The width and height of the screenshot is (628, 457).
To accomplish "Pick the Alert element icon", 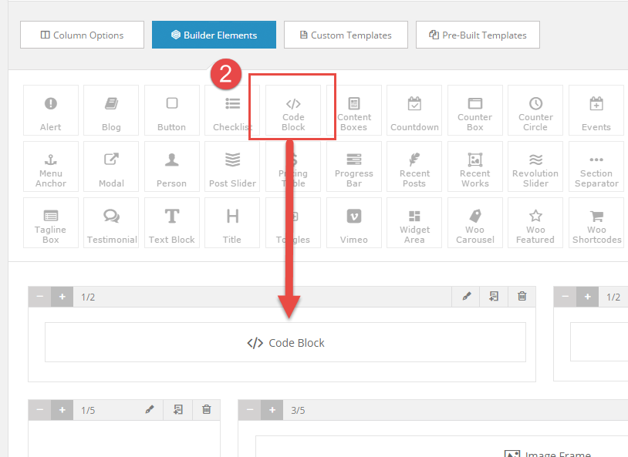I will [x=51, y=110].
